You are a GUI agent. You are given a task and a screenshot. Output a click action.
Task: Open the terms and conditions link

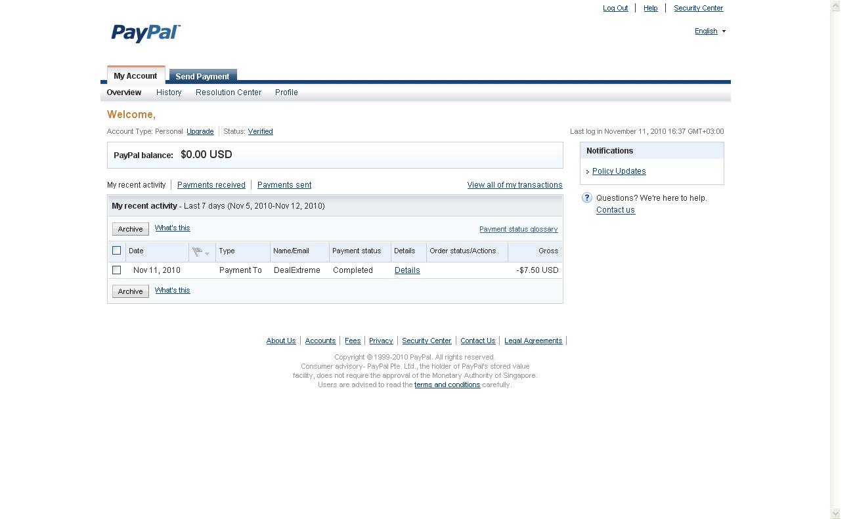point(447,384)
